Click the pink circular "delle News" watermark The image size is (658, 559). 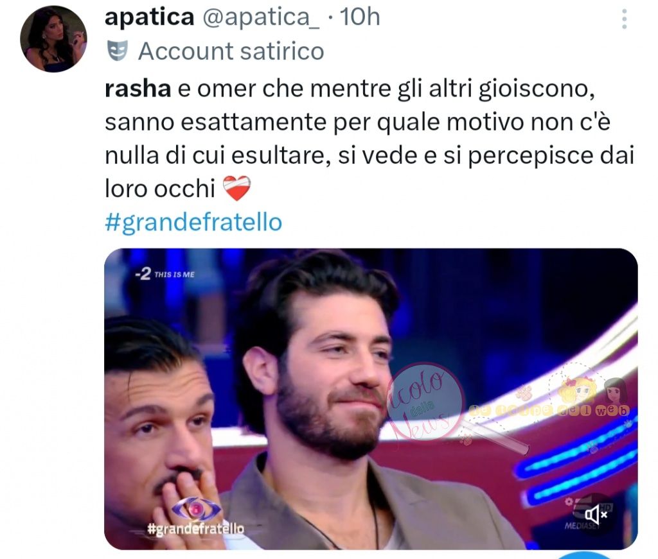(425, 402)
